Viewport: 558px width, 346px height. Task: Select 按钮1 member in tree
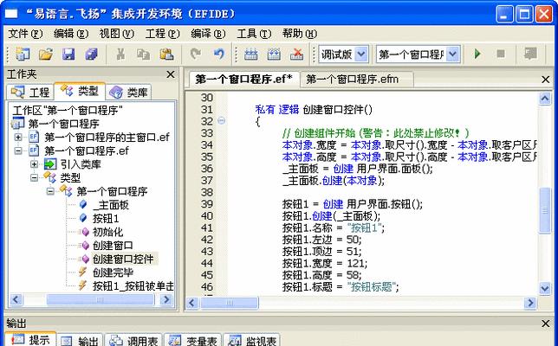[106, 219]
